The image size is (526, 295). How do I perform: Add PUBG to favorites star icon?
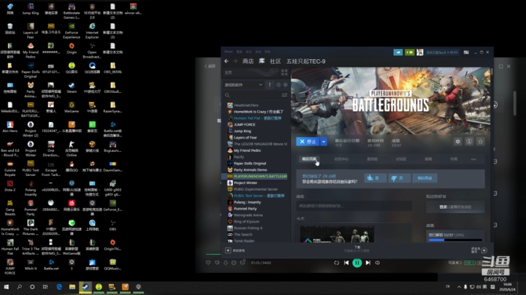coord(481,142)
